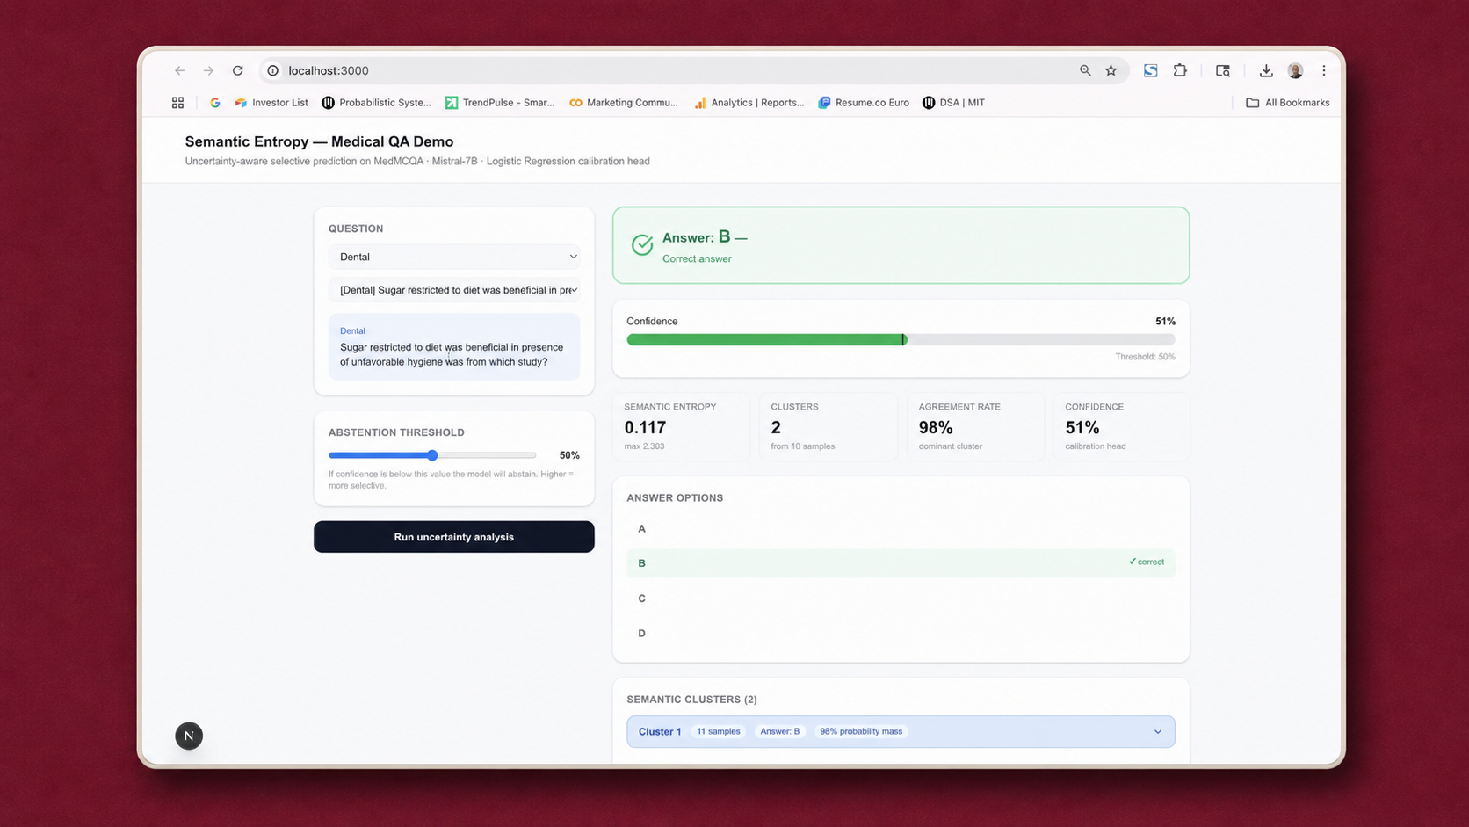1469x827 pixels.
Task: Open site information icon in address bar
Action: point(273,70)
